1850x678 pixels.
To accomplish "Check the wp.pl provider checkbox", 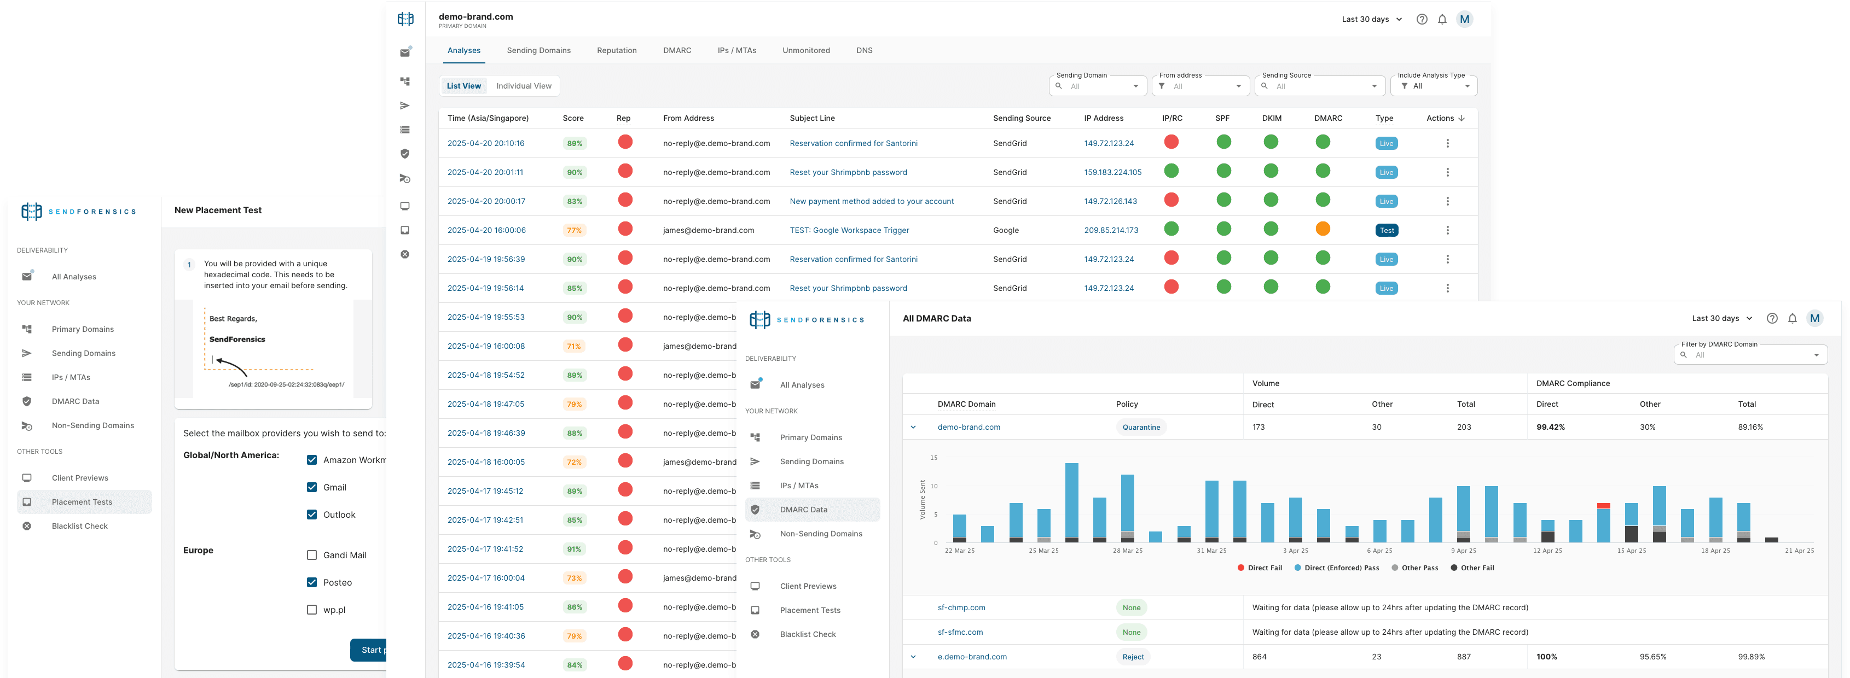I will pyautogui.click(x=312, y=610).
